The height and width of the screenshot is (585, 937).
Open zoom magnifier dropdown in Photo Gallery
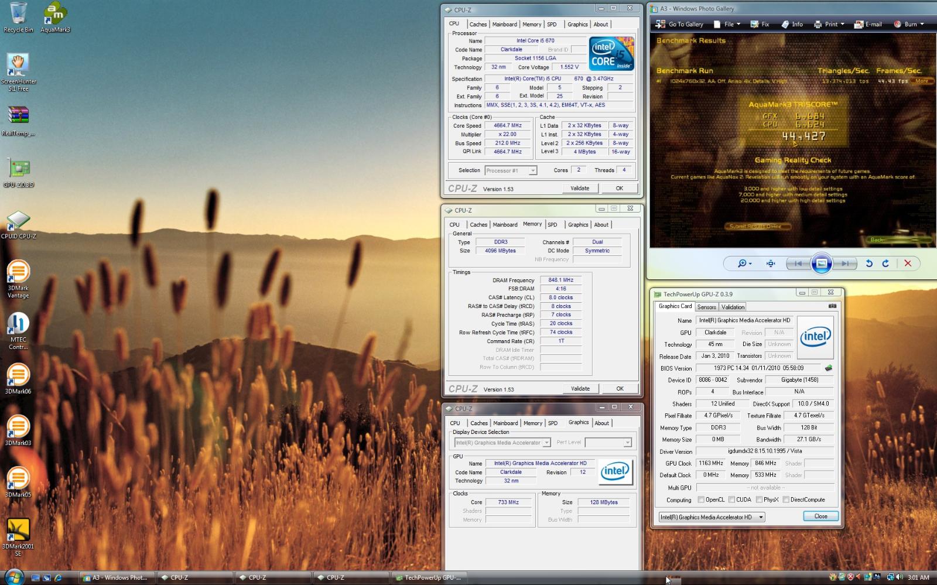coord(744,264)
